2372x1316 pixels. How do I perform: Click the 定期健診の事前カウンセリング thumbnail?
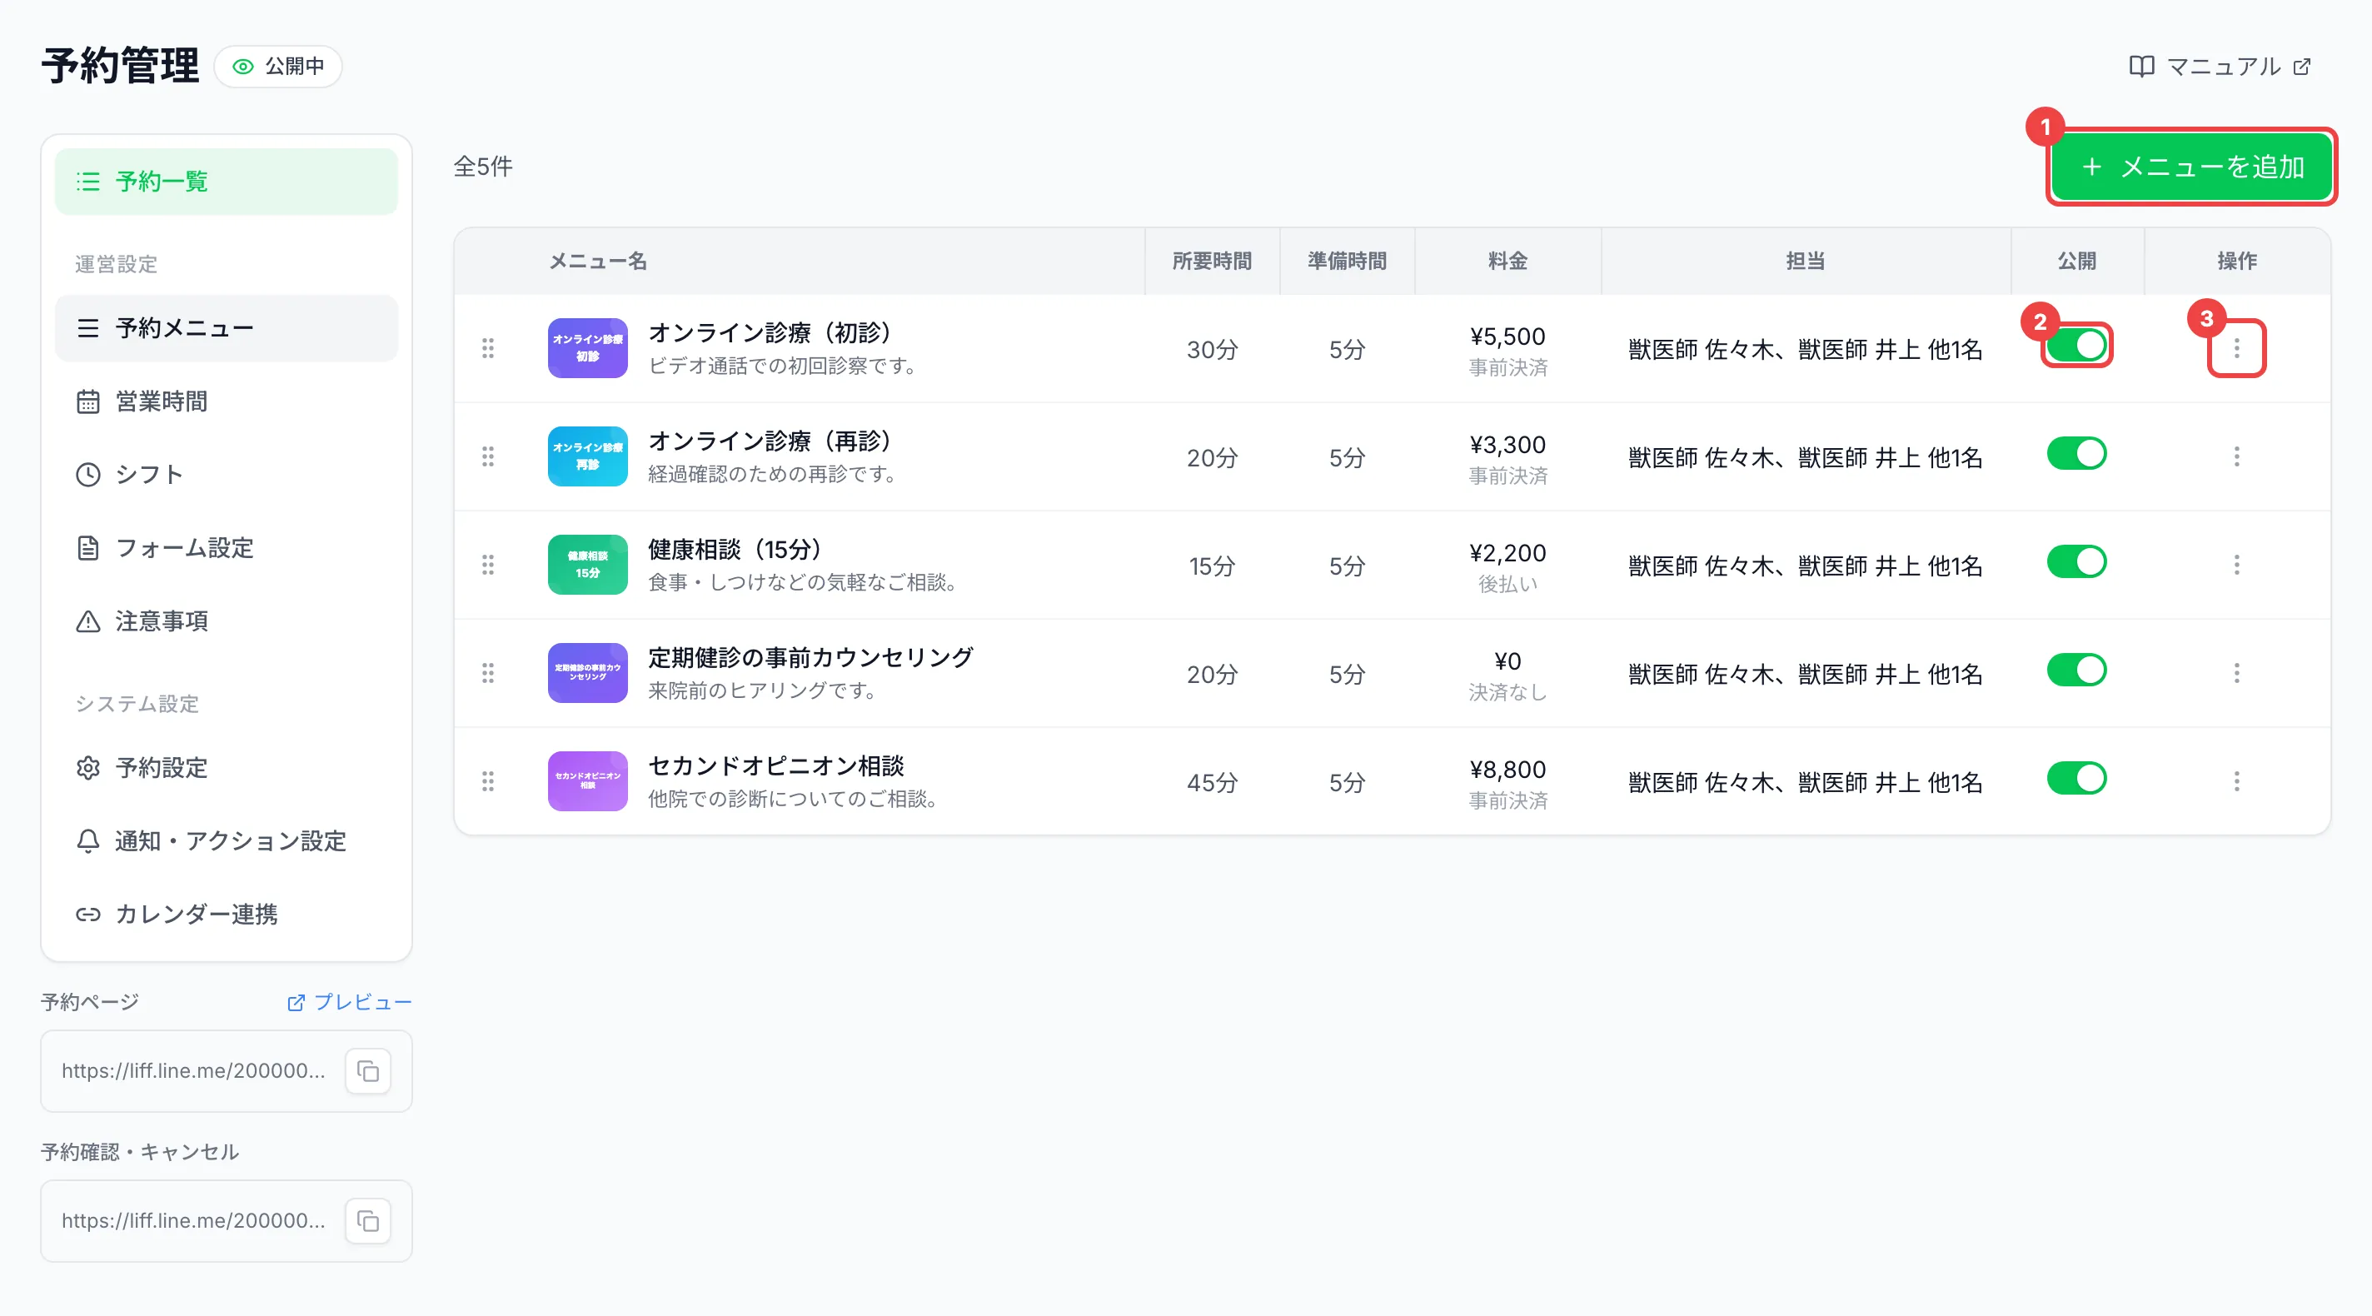pos(587,673)
